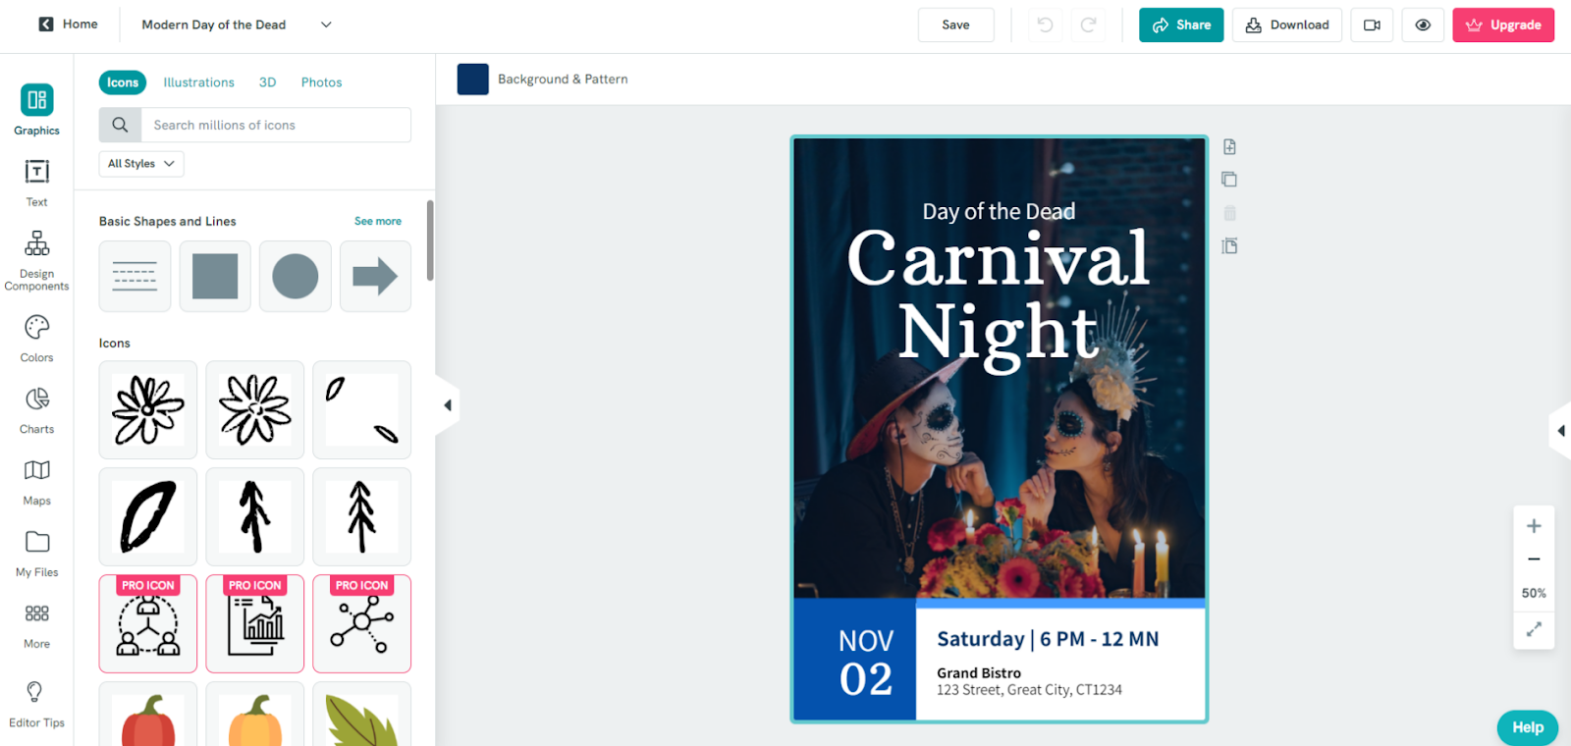1571x746 pixels.
Task: Click the Download button
Action: tap(1287, 25)
